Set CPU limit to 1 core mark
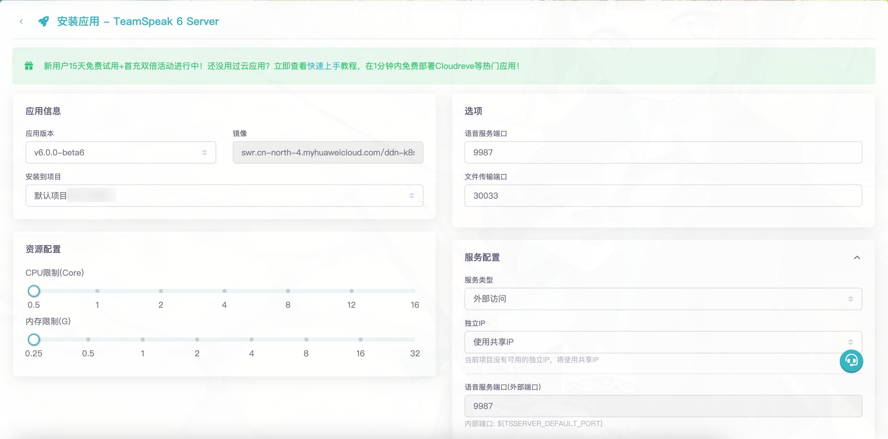Screen dimensions: 888x439 click(97, 291)
